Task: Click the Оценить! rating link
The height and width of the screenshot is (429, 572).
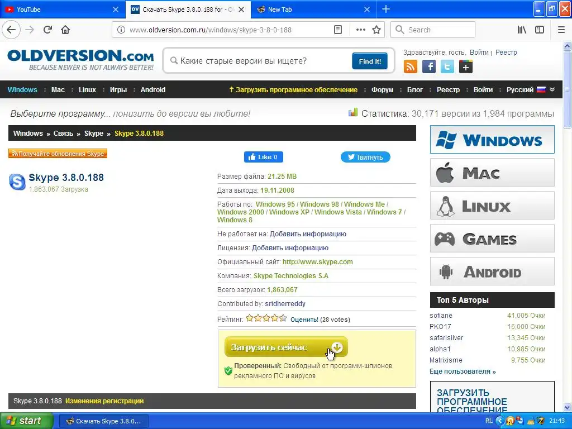Action: click(x=304, y=320)
